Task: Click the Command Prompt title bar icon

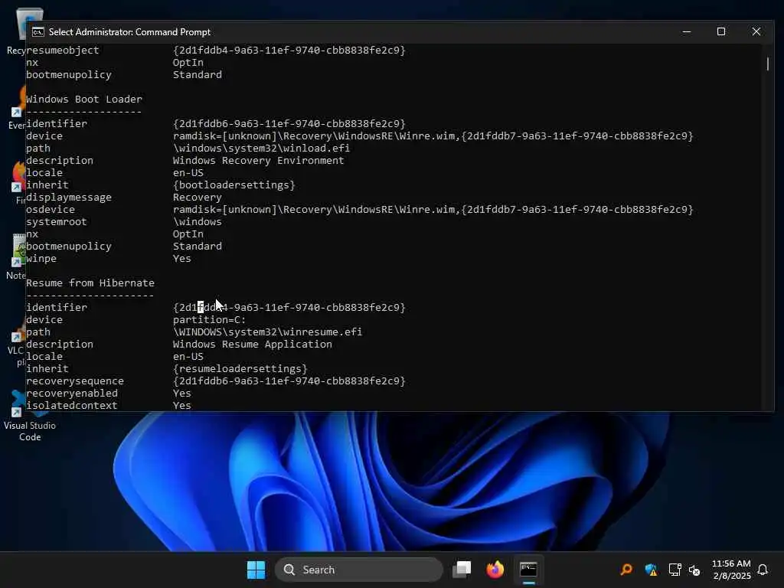Action: pos(38,32)
